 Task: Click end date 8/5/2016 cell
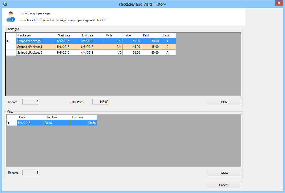tap(92, 47)
